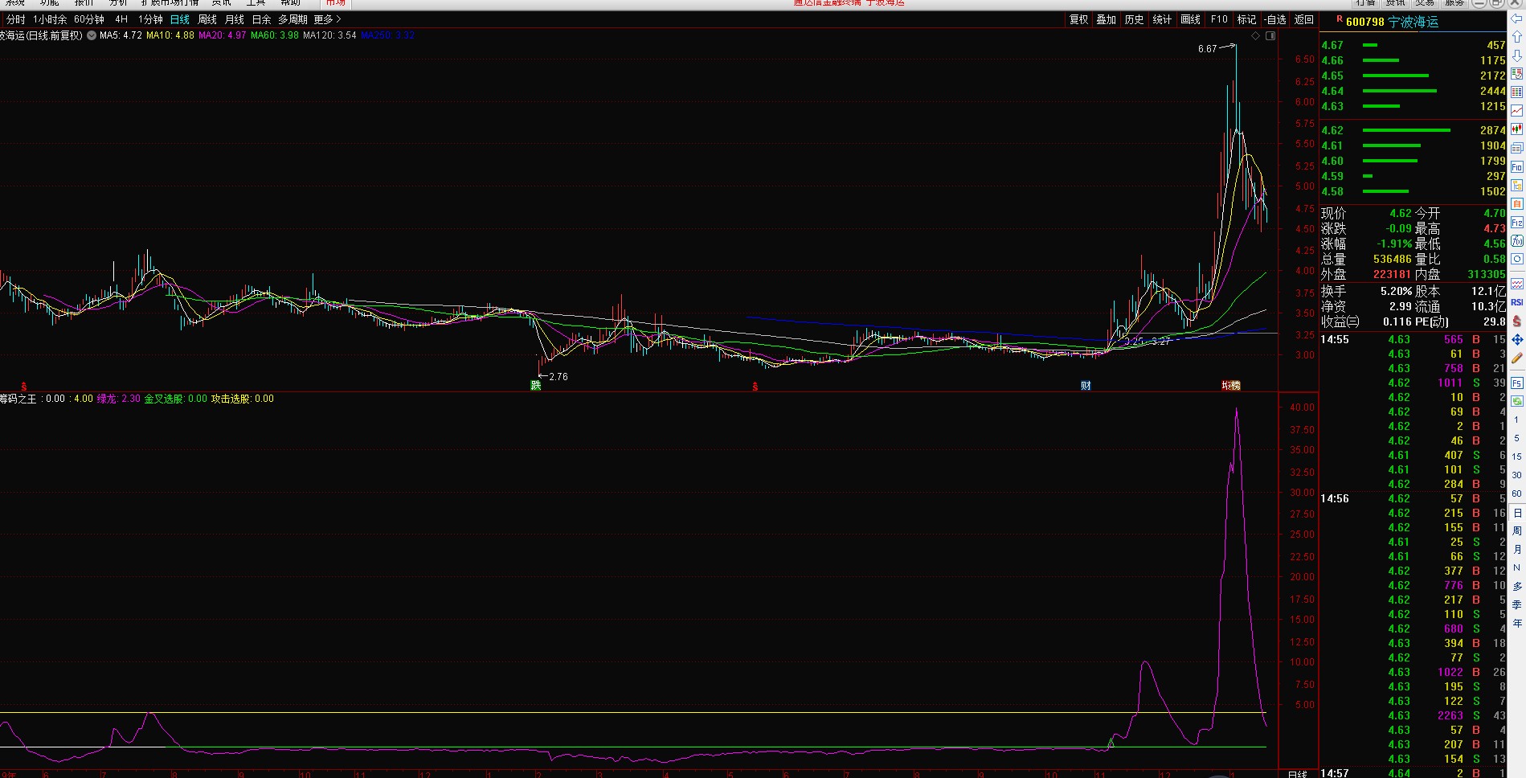Expand the 多周期 multi-period option
The height and width of the screenshot is (778, 1526).
tap(293, 19)
